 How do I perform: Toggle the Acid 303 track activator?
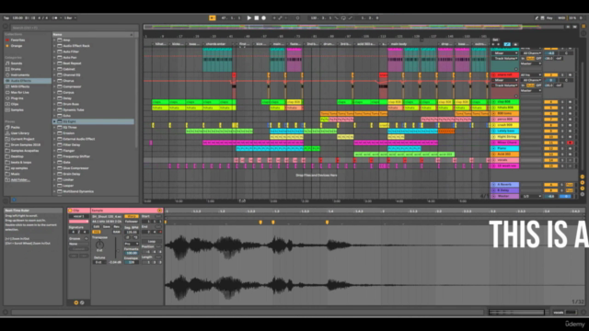550,154
